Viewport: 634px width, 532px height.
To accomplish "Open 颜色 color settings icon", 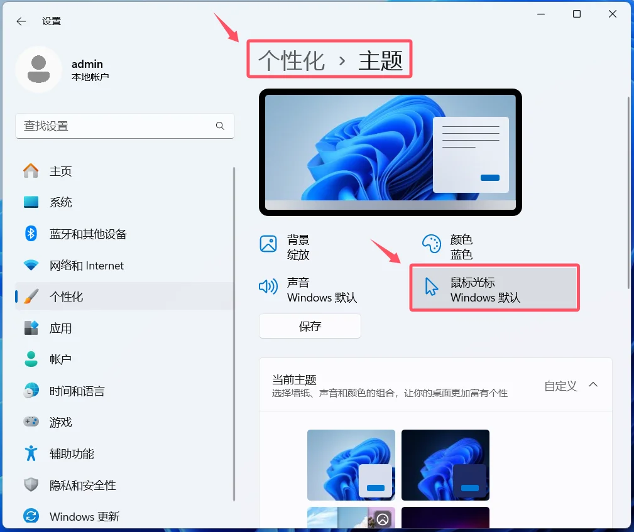I will pos(432,244).
